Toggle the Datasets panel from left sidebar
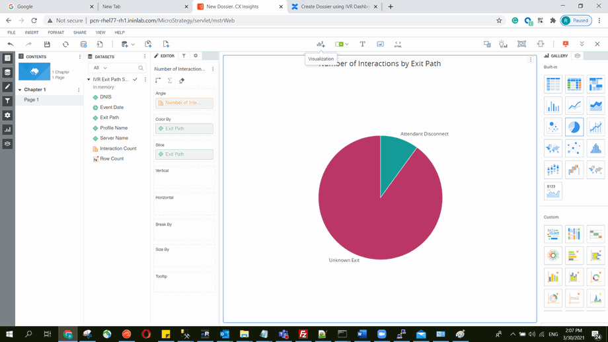The image size is (608, 342). pos(8,73)
